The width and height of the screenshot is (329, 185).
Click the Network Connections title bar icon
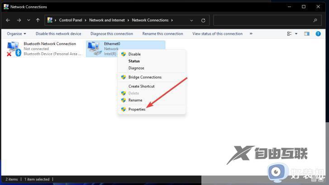click(6, 7)
